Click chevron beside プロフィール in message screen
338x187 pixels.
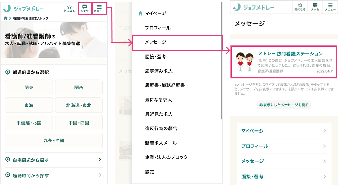point(325,146)
